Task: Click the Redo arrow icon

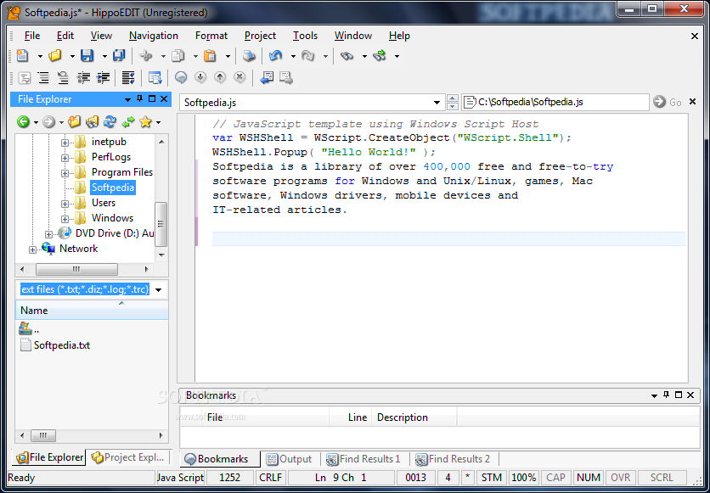Action: coord(308,56)
